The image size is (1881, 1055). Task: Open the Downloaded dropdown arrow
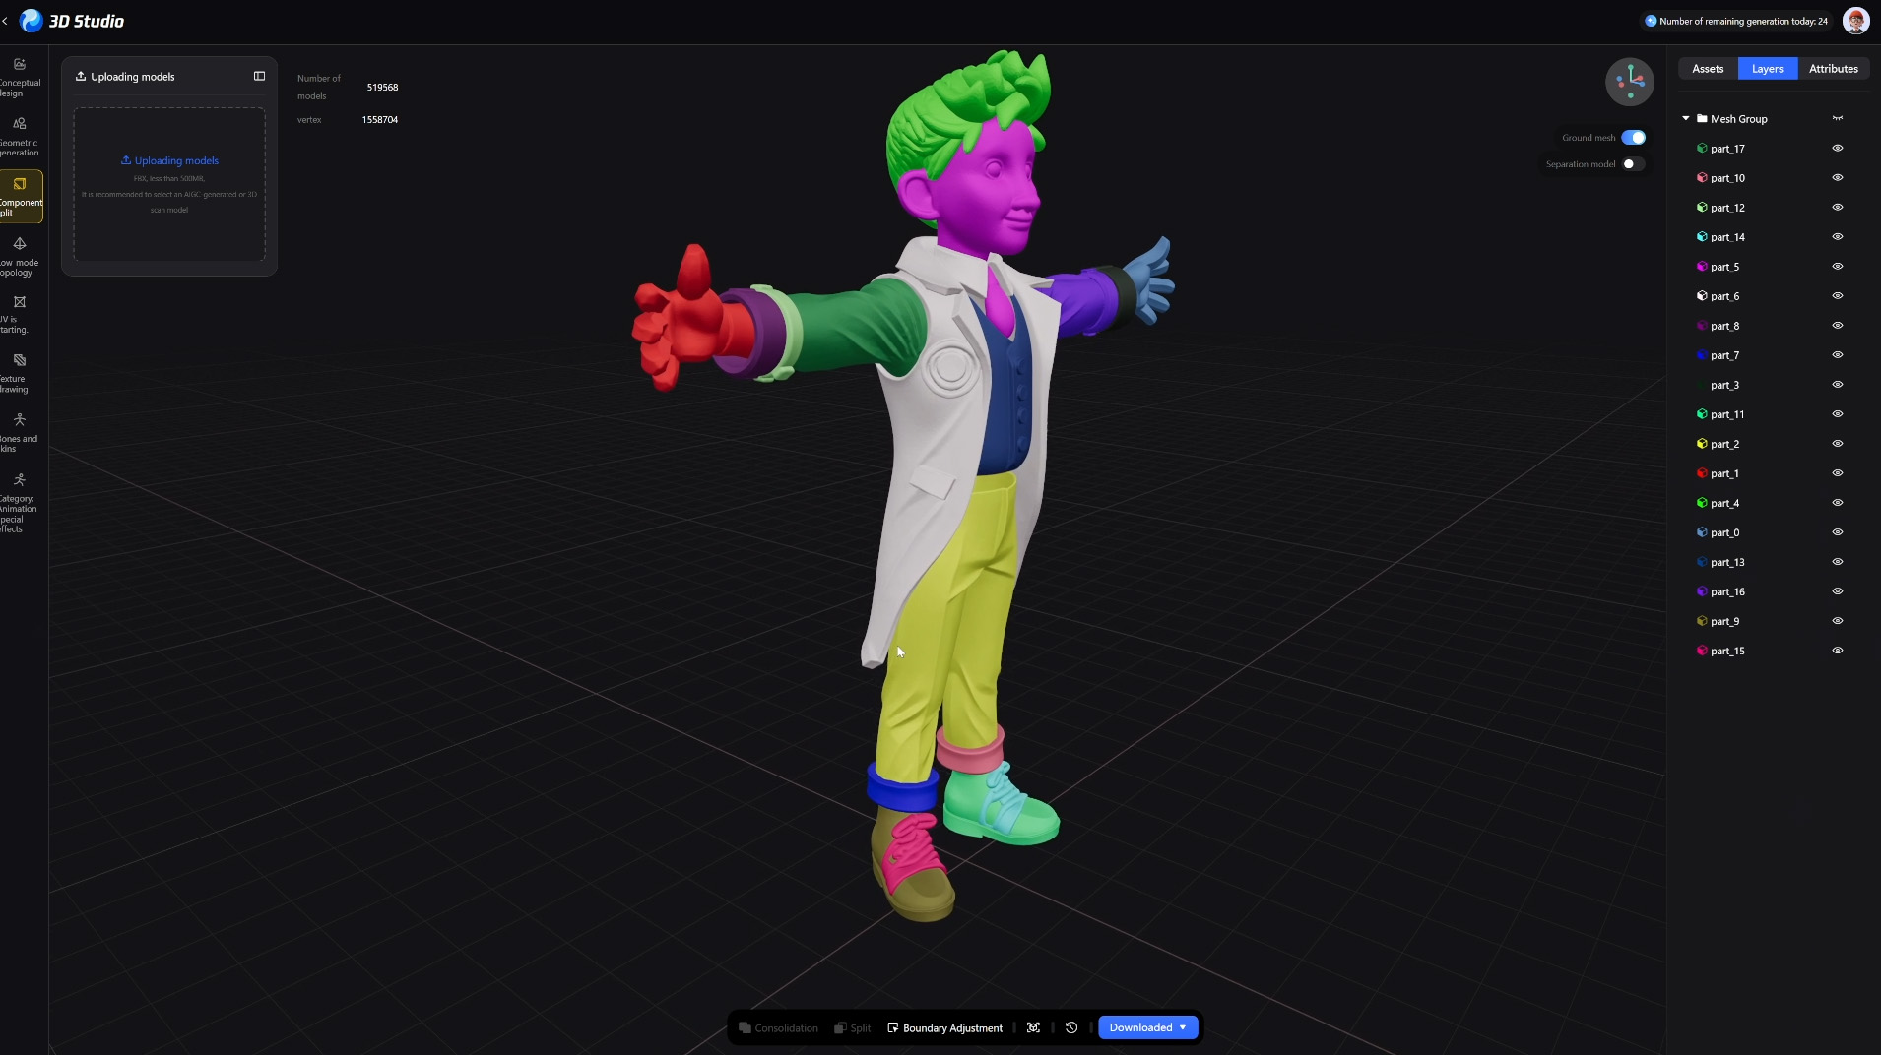click(1183, 1027)
